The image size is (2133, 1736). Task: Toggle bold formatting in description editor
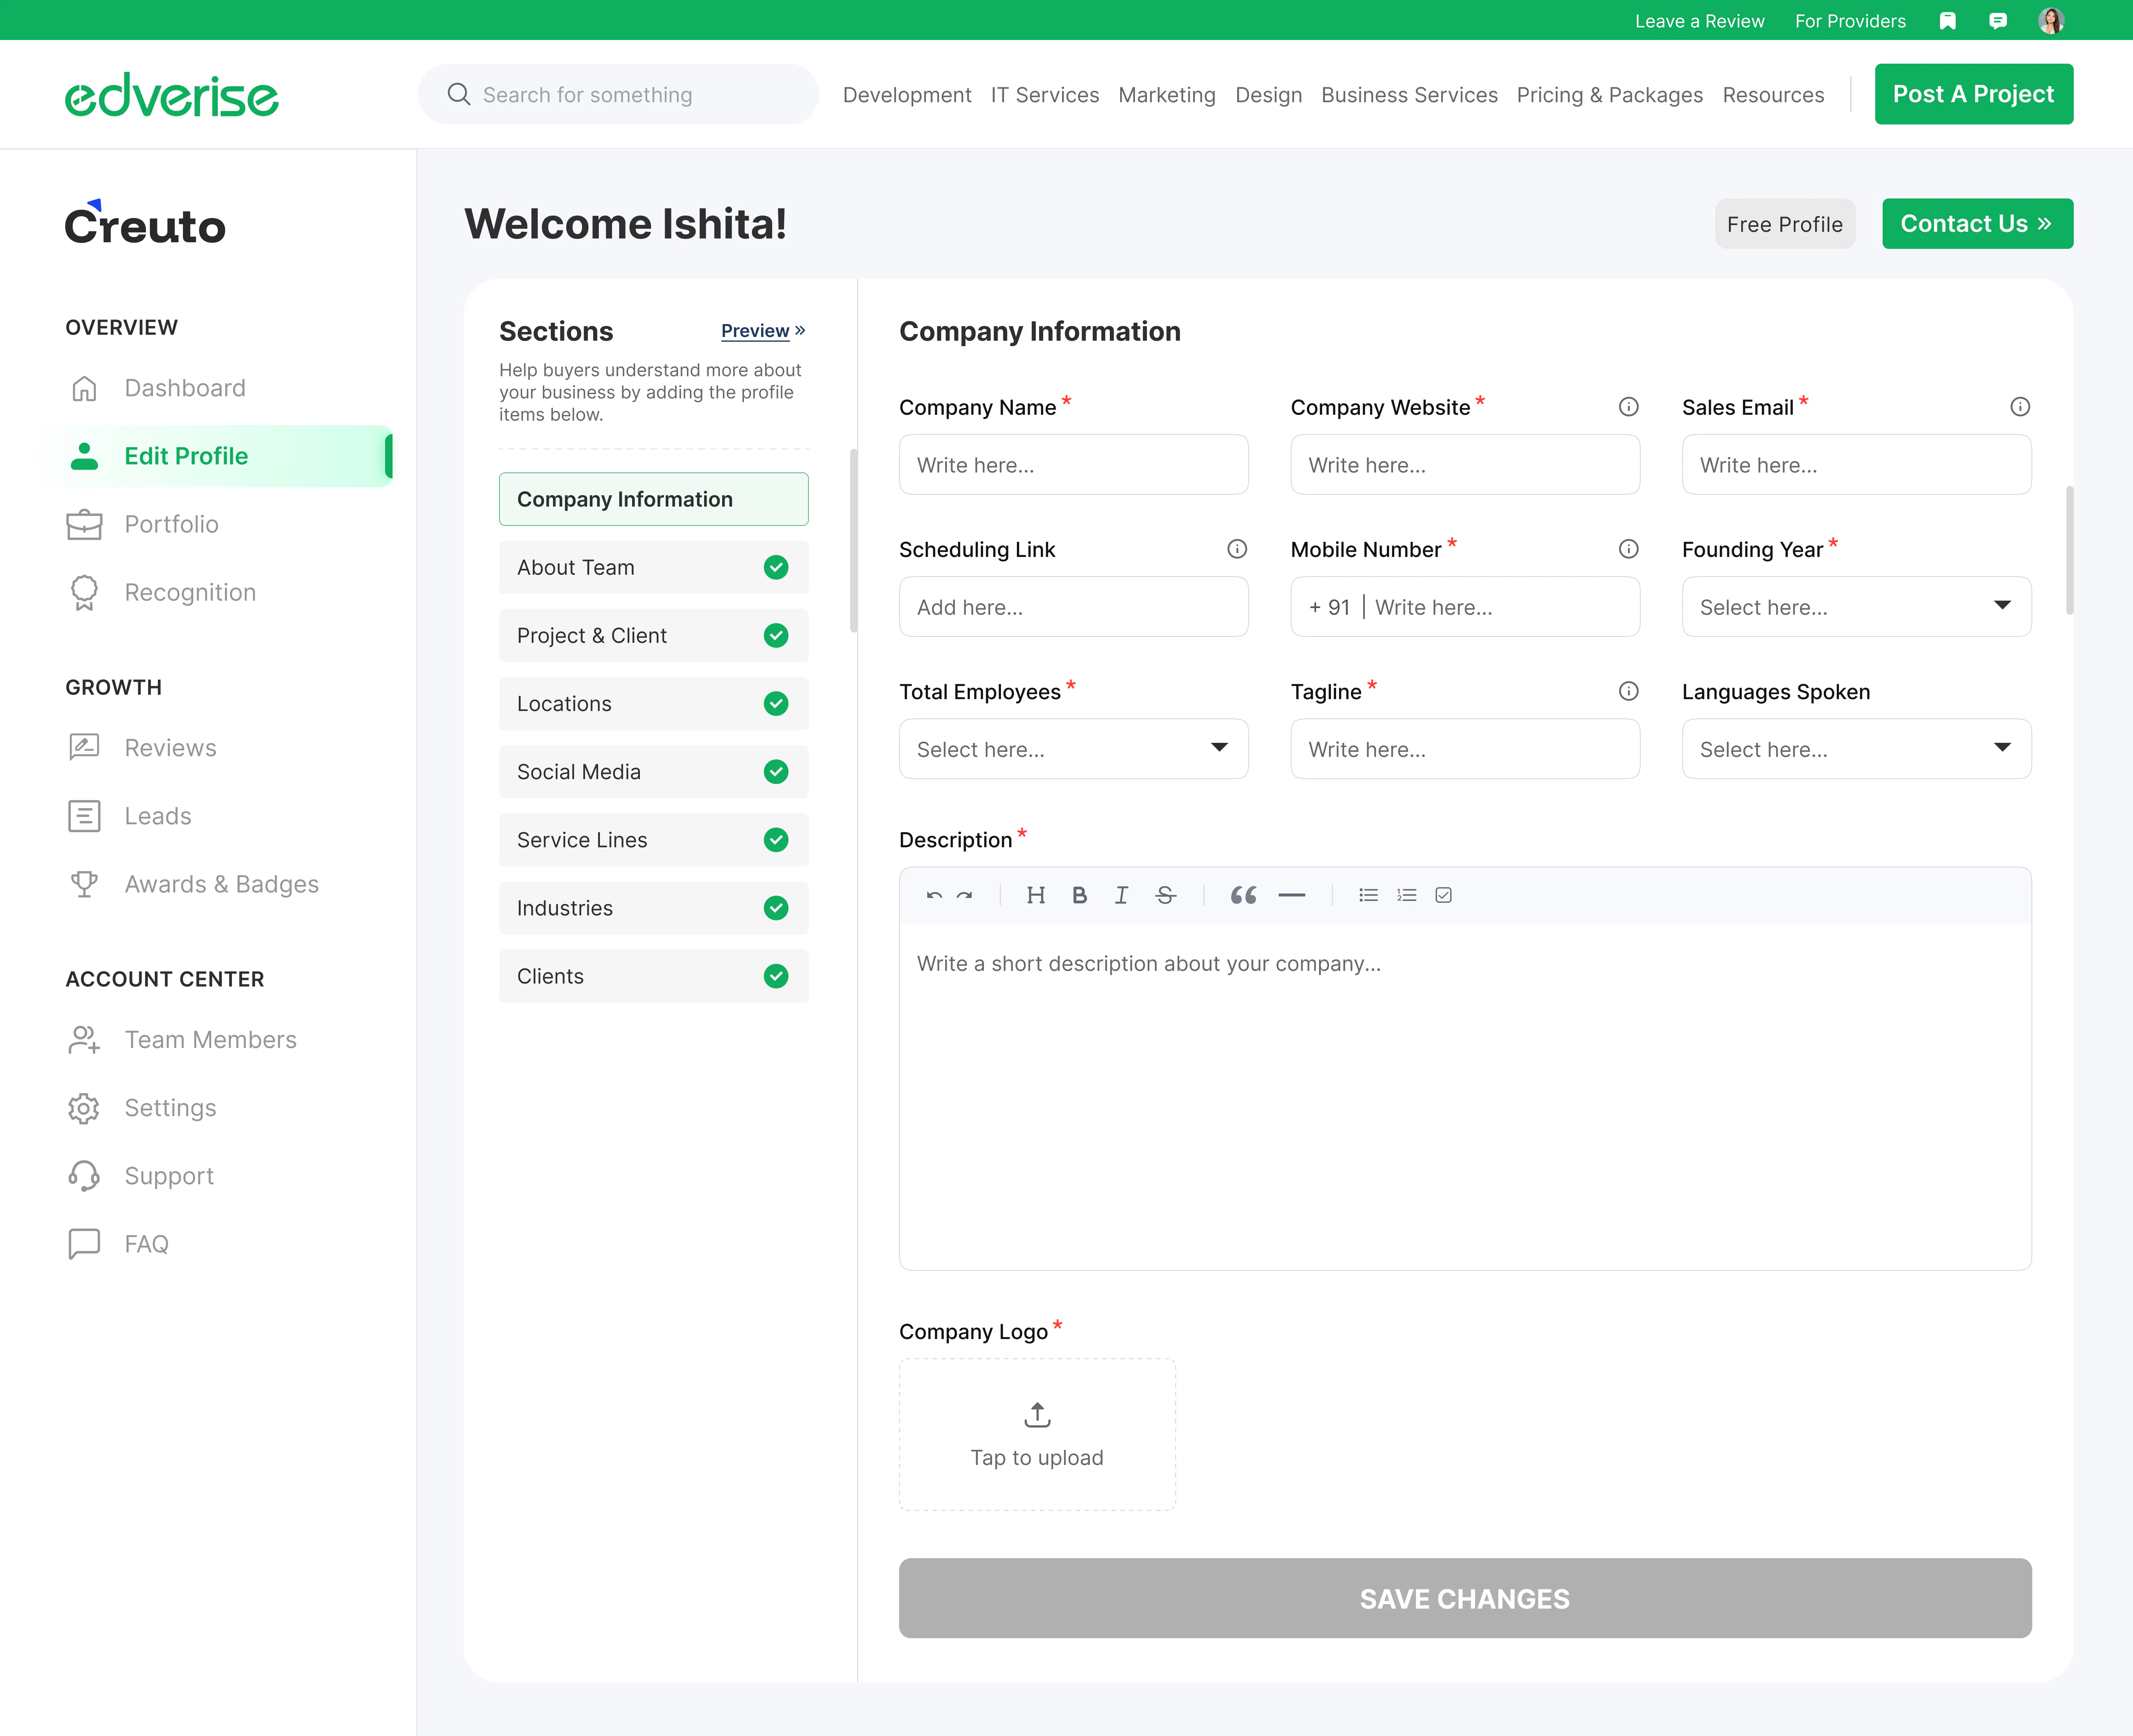(1079, 895)
